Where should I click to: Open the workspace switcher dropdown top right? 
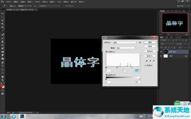183,6
